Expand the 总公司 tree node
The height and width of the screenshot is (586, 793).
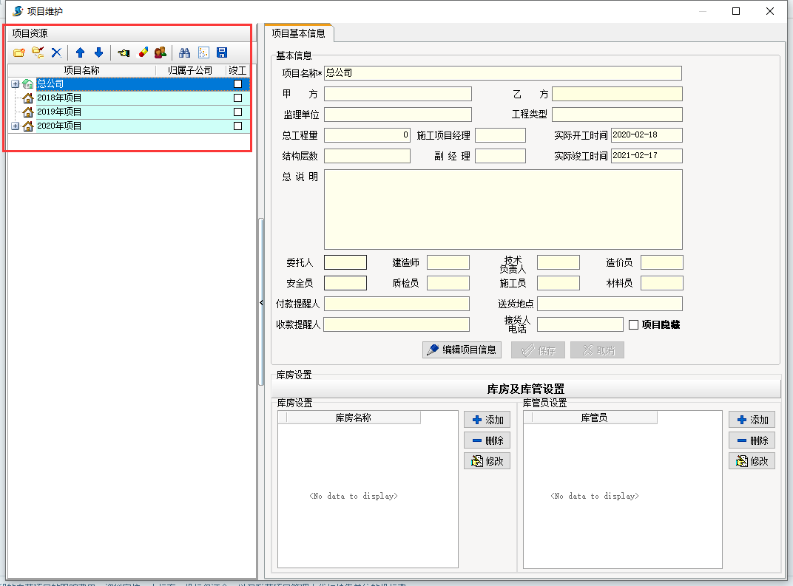(15, 84)
